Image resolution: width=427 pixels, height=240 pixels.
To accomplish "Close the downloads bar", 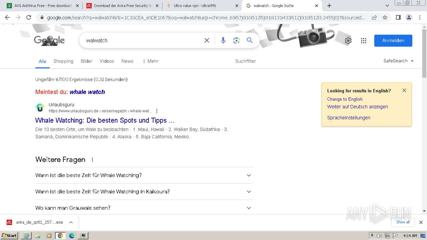I will 421,222.
